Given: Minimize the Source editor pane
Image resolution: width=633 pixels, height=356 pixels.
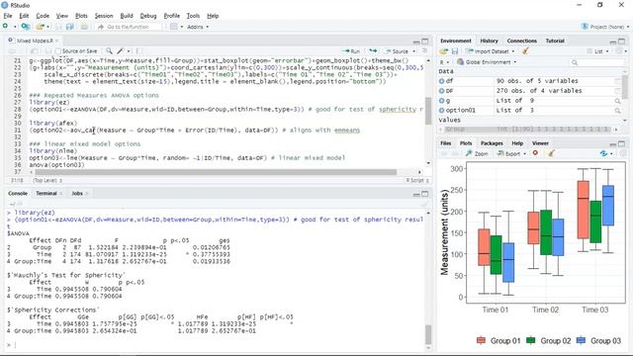Looking at the screenshot, I should (x=416, y=42).
